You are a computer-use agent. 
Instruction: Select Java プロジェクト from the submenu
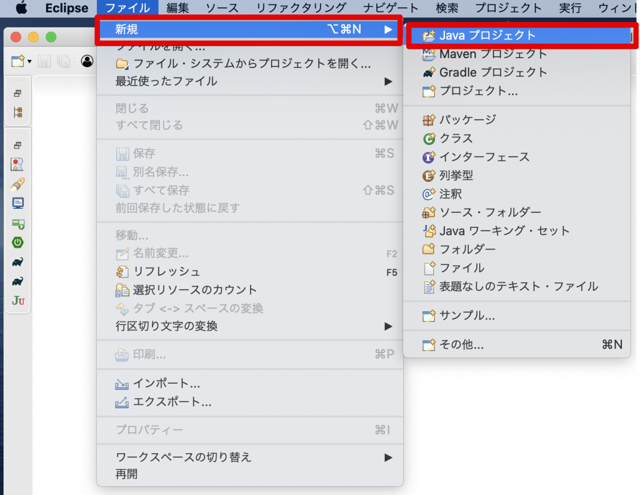[x=521, y=36]
